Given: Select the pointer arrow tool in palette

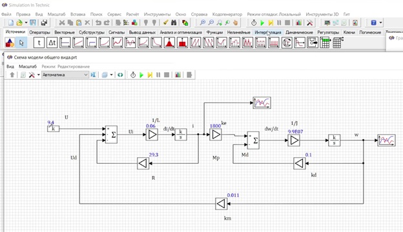Looking at the screenshot, I should (x=21, y=43).
